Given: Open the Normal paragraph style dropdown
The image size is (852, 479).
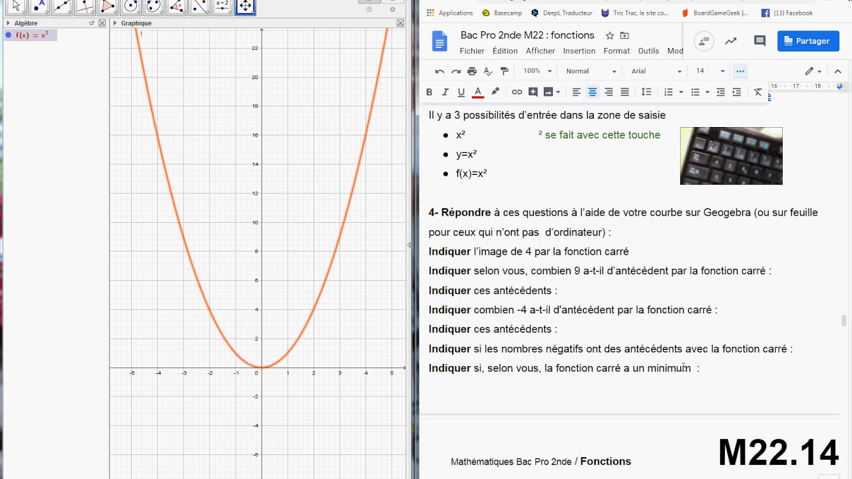Looking at the screenshot, I should coord(591,71).
